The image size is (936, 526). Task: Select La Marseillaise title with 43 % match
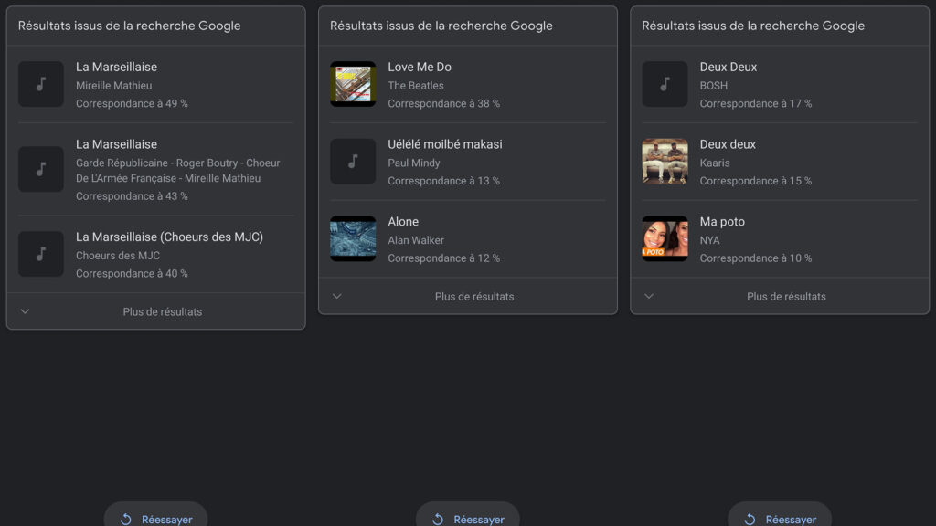point(116,144)
